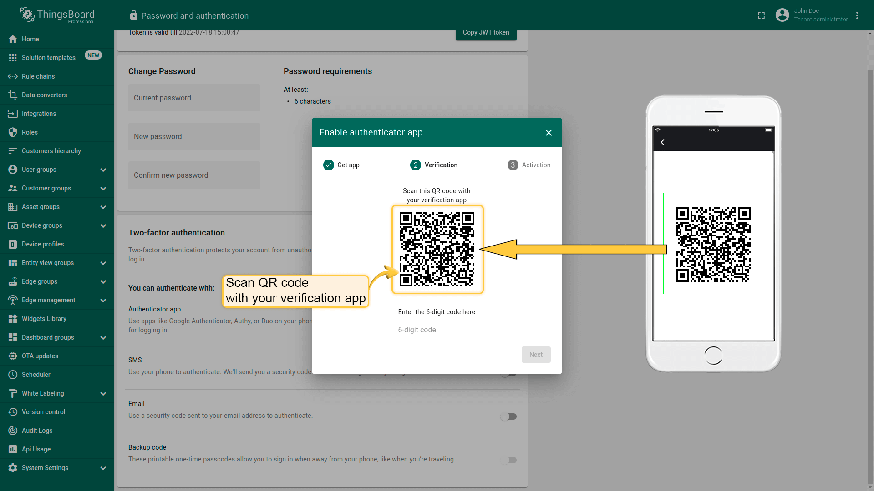
Task: Select the Get app step
Action: [341, 165]
